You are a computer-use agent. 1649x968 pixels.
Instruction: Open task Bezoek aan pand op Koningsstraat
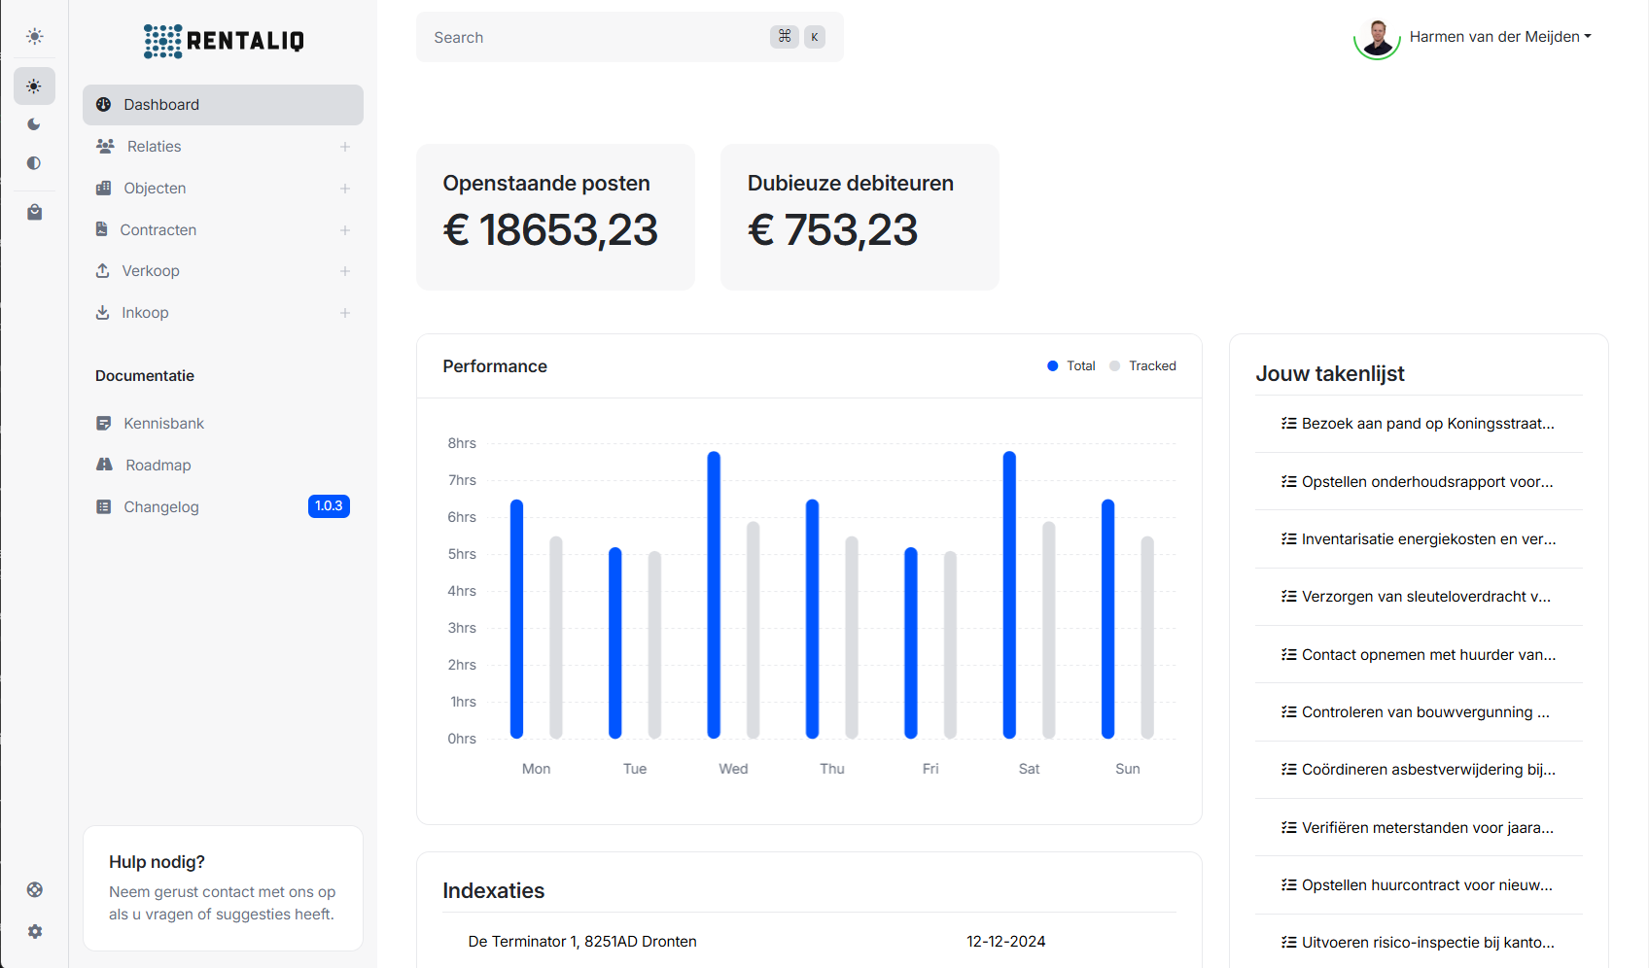pyautogui.click(x=1426, y=424)
